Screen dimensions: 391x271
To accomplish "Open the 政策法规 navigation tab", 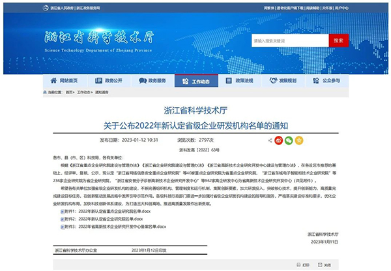I will [241, 81].
